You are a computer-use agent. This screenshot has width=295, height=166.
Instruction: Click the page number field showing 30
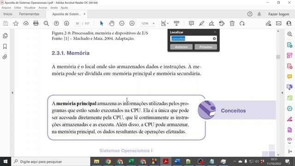point(77,24)
